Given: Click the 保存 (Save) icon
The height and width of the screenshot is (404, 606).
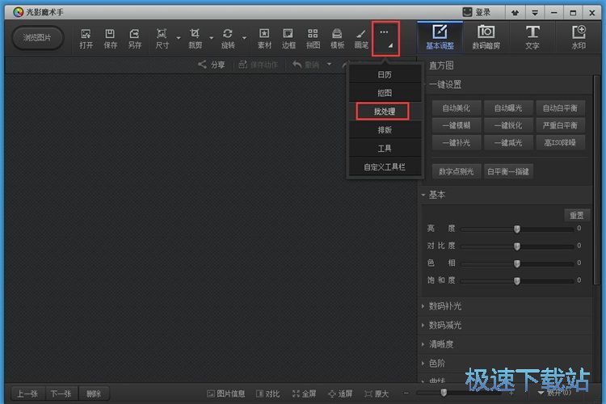Looking at the screenshot, I should (x=110, y=34).
